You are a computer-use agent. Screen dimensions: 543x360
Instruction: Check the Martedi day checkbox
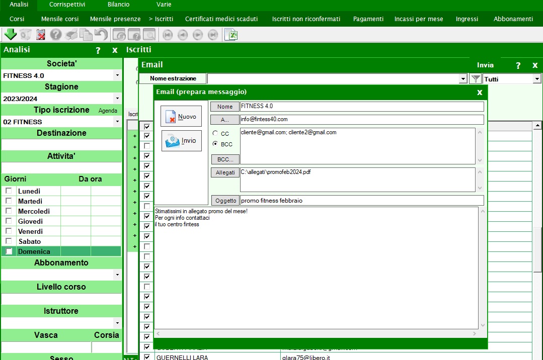pos(9,201)
